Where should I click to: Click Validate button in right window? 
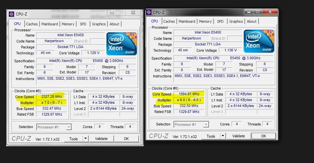coord(238,136)
